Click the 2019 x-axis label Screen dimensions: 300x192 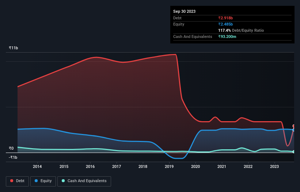click(169, 166)
